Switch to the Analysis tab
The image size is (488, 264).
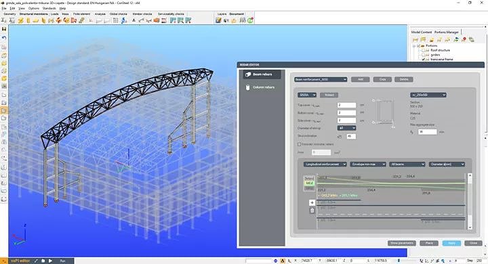[100, 14]
